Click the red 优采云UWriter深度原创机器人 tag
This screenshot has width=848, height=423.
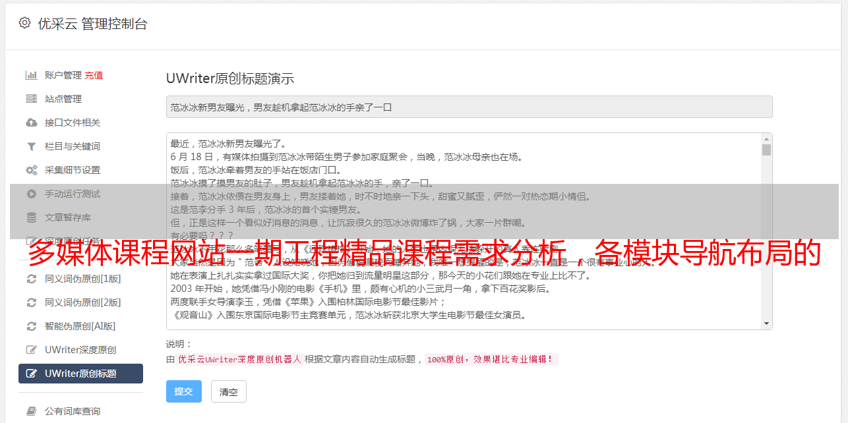click(239, 360)
